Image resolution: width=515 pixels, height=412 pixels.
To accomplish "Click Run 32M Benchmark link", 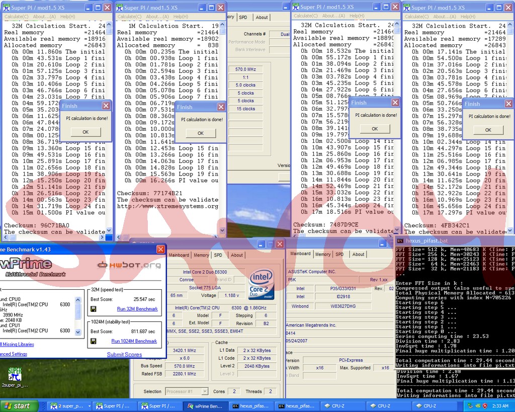I will click(x=137, y=309).
